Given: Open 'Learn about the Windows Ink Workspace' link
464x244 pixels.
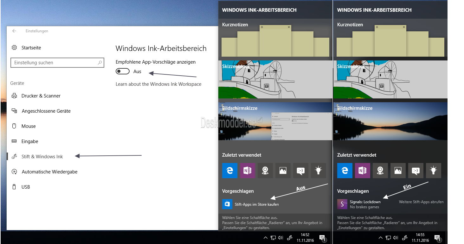Looking at the screenshot, I should click(158, 84).
